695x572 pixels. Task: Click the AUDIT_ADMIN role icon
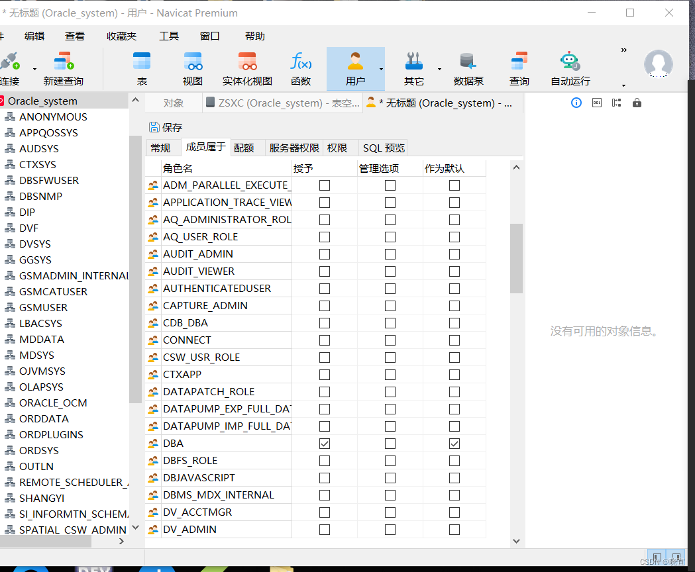click(153, 254)
